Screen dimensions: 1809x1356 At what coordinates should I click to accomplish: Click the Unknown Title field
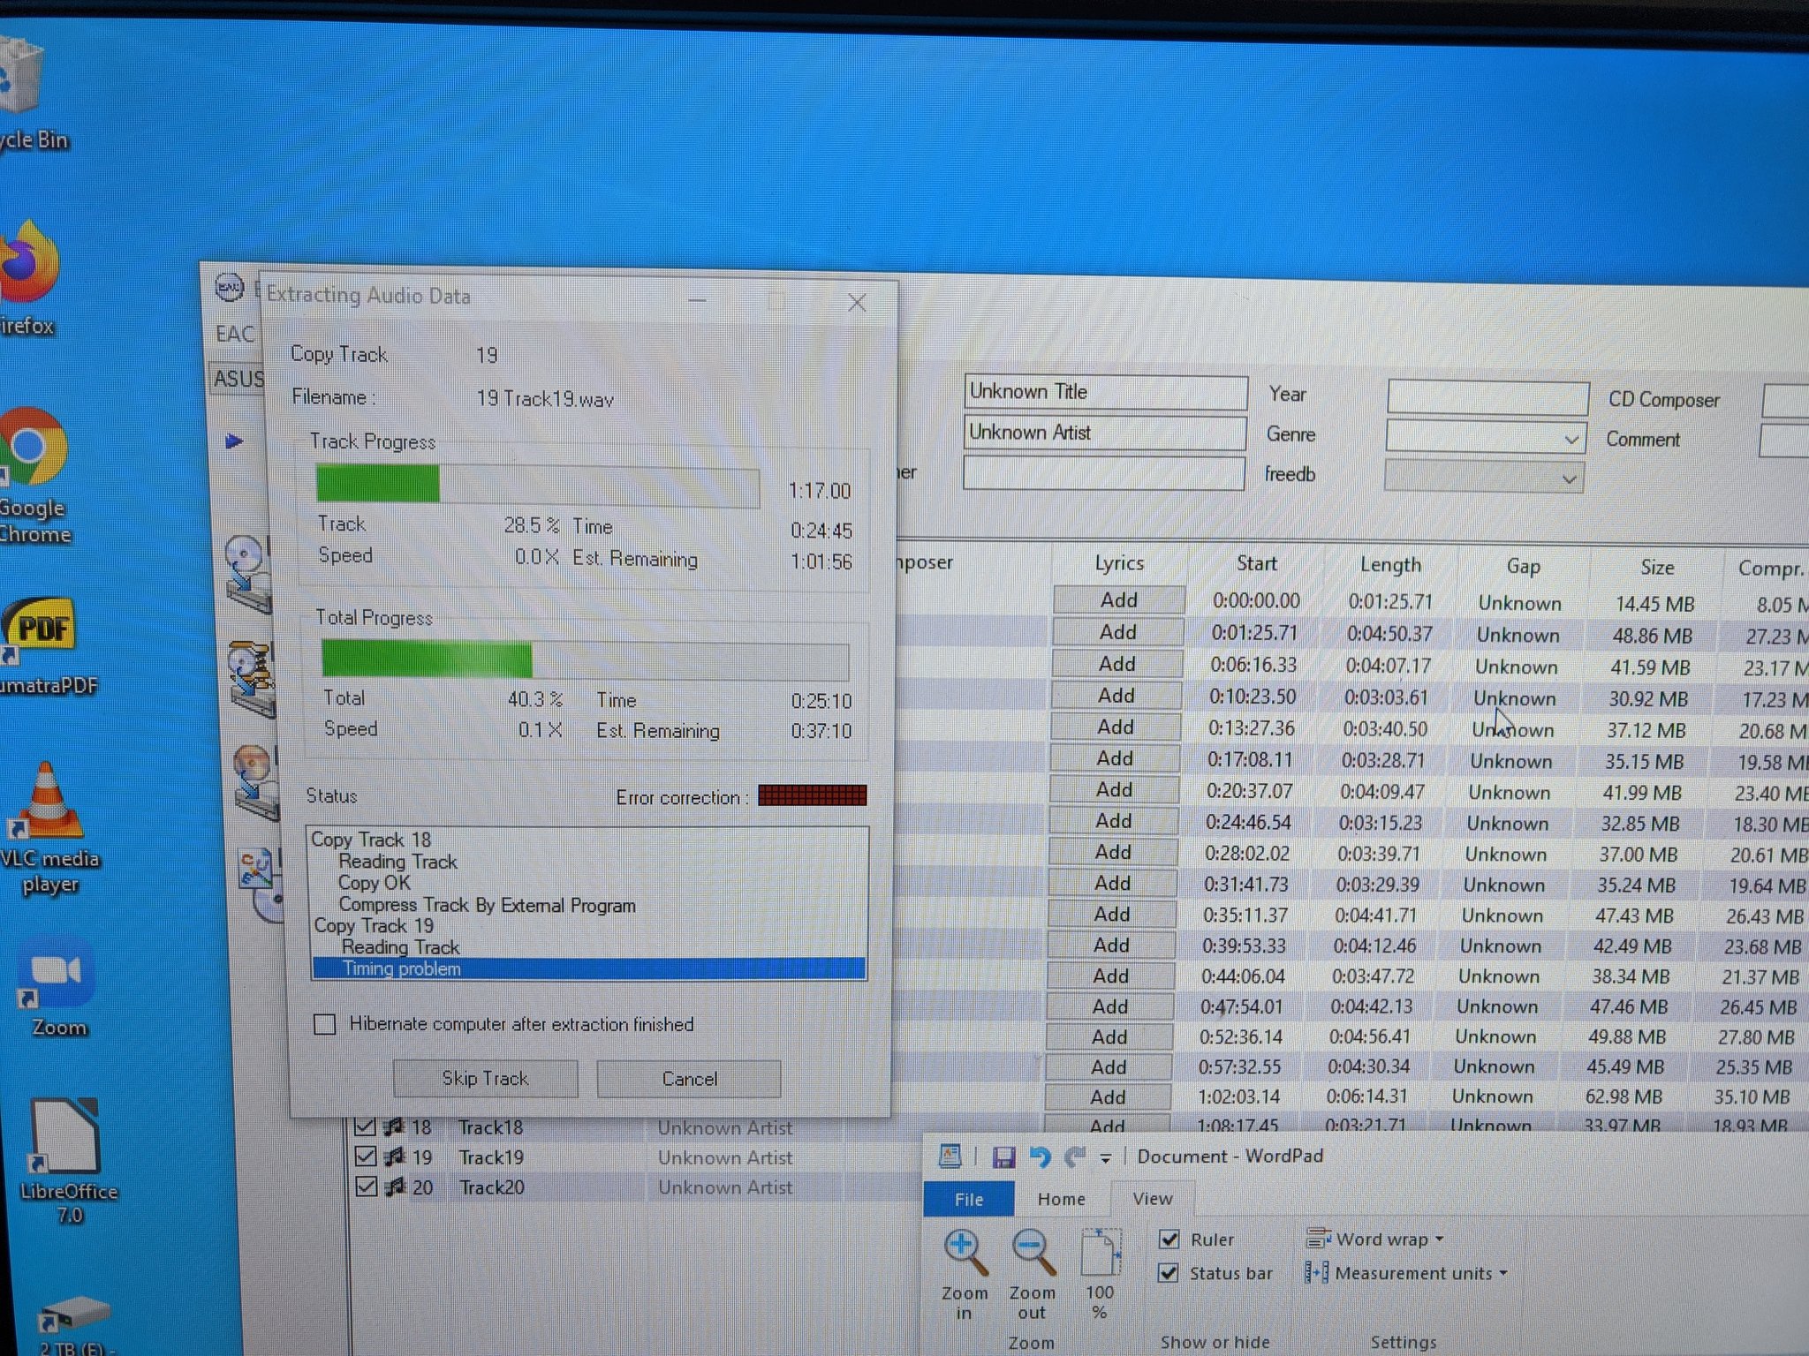coord(1106,392)
